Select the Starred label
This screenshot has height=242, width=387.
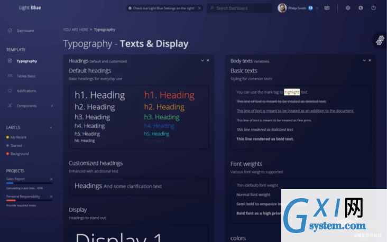[x=16, y=145]
